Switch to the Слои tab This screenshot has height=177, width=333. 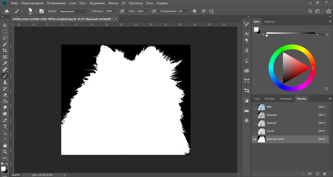[257, 99]
